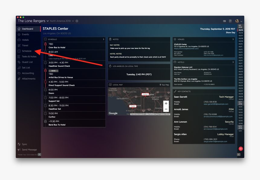260x180 pixels.
Task: Click the suitcase icon in Hotels panel header
Action: (x=175, y=62)
